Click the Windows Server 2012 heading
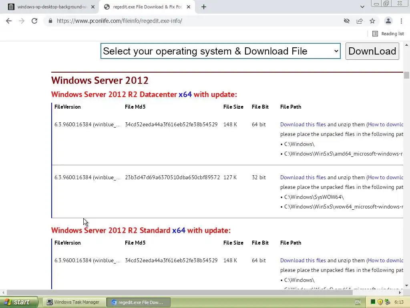Viewport: 410px width, 308px height. coord(100,80)
